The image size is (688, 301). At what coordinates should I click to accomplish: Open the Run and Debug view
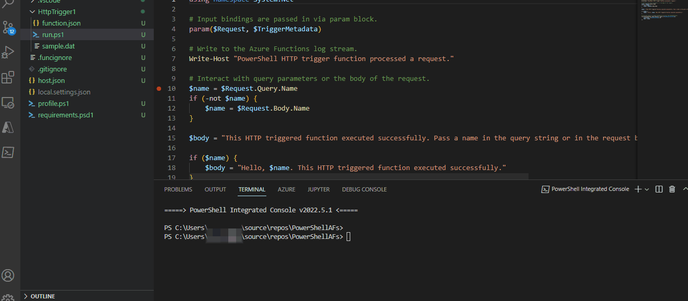tap(8, 52)
